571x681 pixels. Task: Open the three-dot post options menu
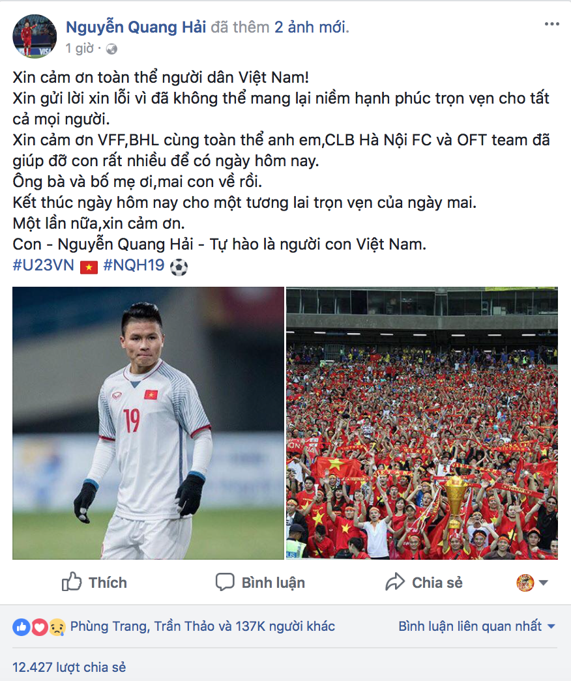coord(552,24)
